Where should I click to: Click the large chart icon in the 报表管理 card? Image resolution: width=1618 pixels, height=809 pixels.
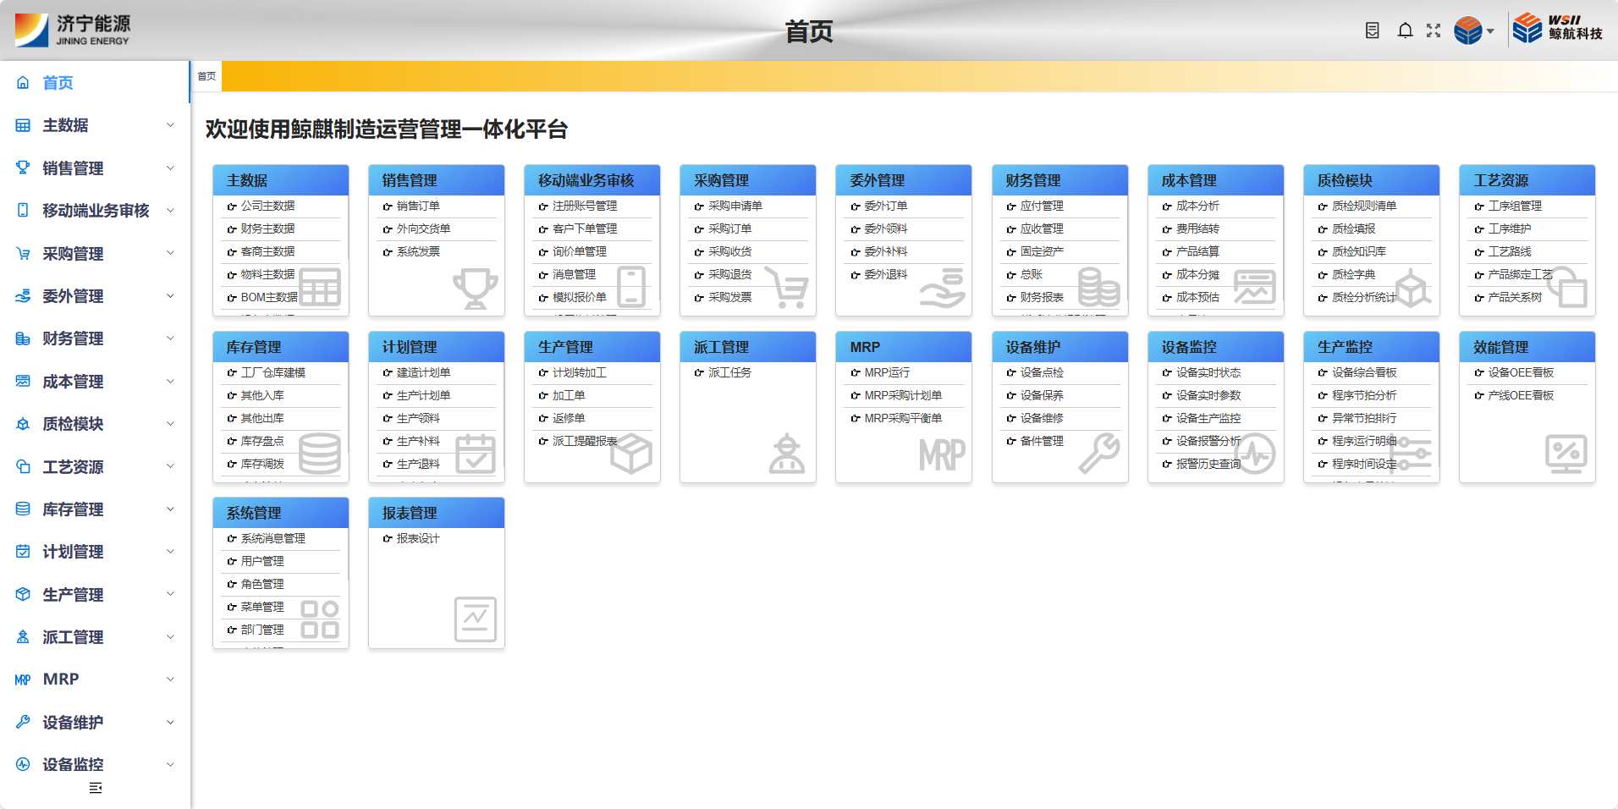[x=476, y=619]
